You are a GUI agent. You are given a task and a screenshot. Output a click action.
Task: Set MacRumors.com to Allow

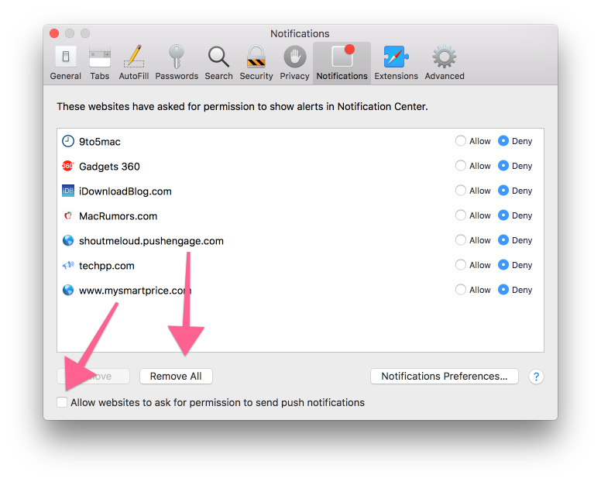[x=461, y=215]
